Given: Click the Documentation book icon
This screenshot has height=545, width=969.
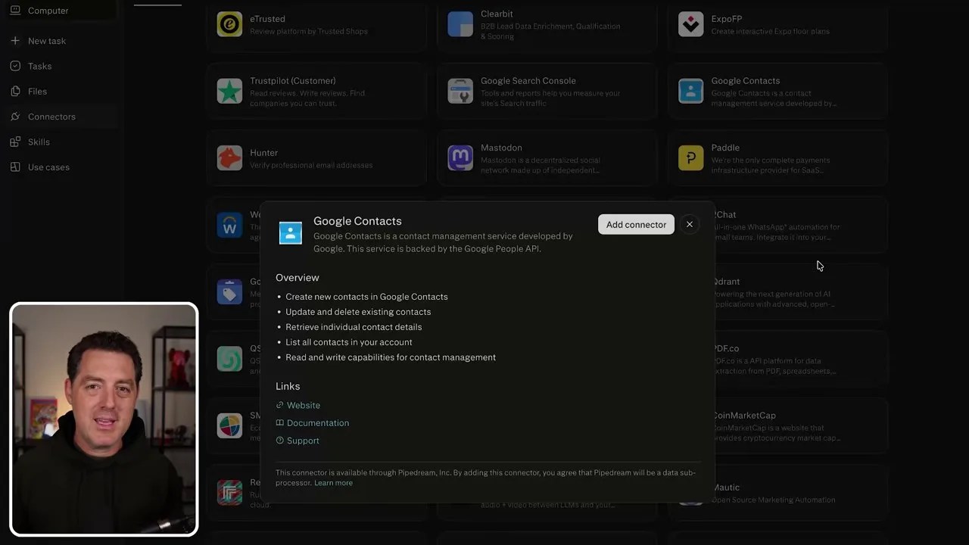Looking at the screenshot, I should [x=279, y=422].
